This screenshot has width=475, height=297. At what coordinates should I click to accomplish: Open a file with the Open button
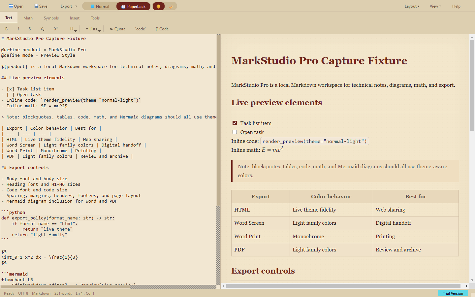[x=16, y=6]
